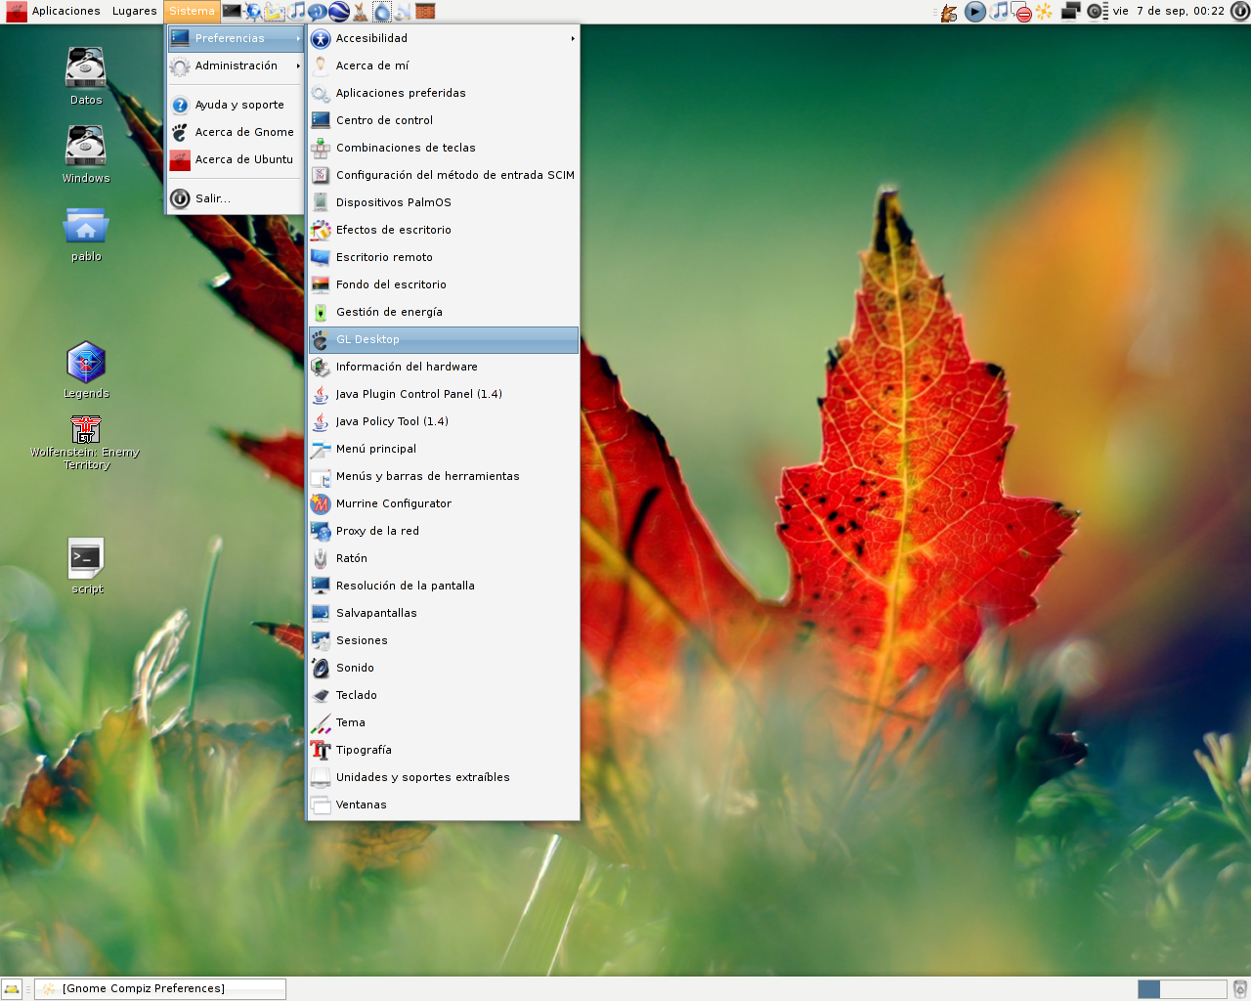1251x1001 pixels.
Task: Expand the Accesibilidad submenu
Action: tap(444, 38)
